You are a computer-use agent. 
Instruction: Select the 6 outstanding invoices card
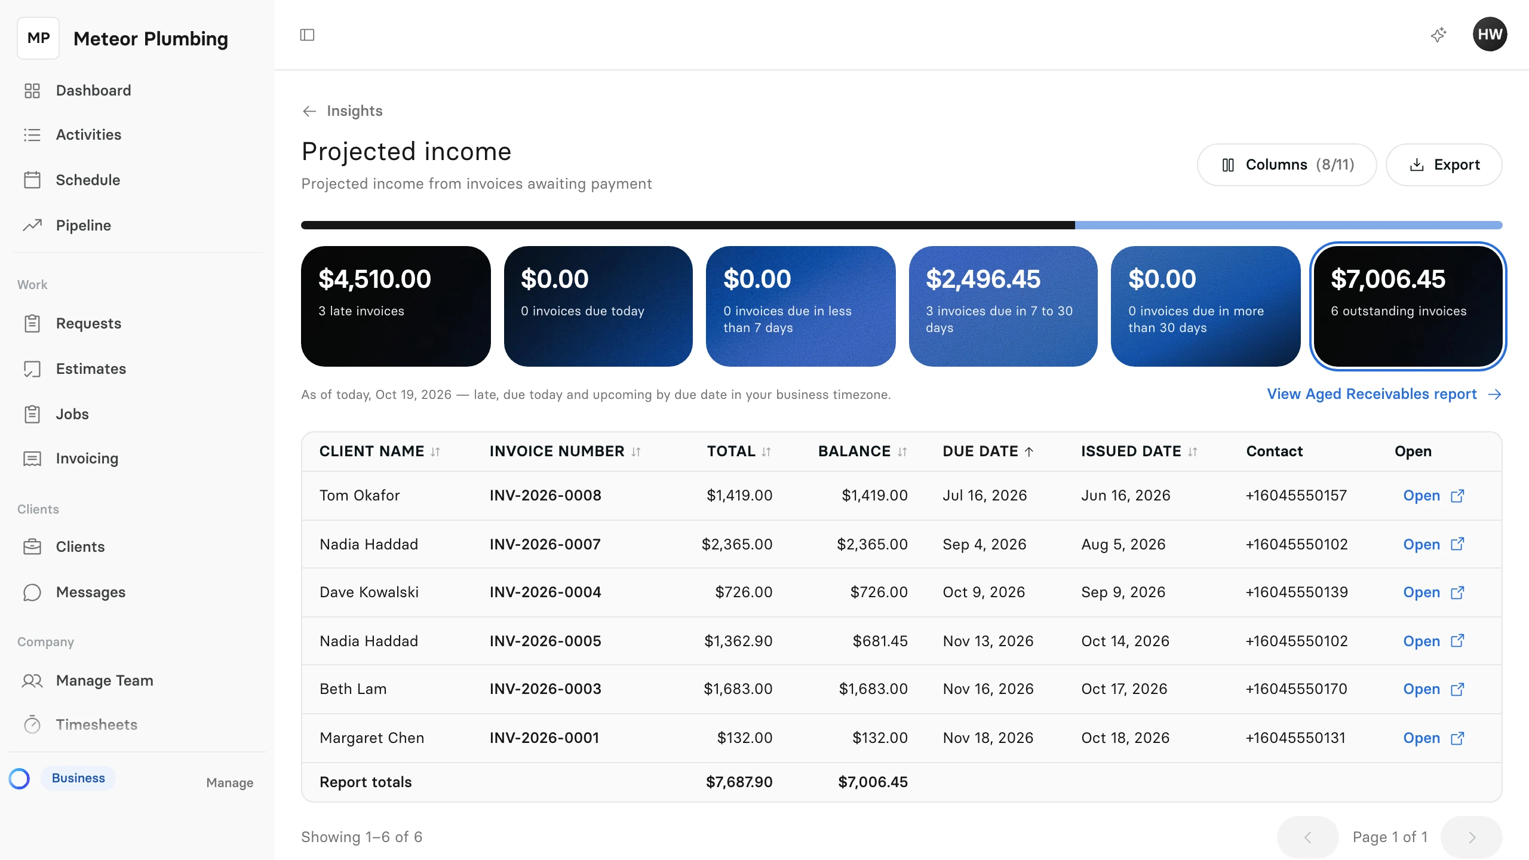1408,306
